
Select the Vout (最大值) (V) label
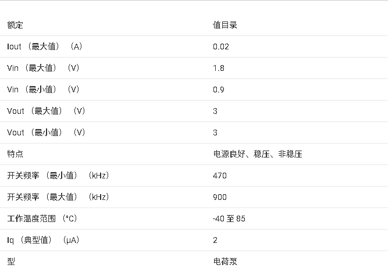(x=46, y=111)
